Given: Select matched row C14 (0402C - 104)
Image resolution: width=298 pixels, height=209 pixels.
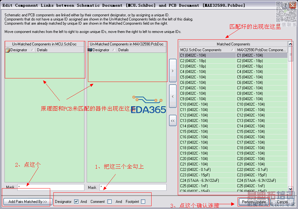Looking at the screenshot, I should pos(233,126).
